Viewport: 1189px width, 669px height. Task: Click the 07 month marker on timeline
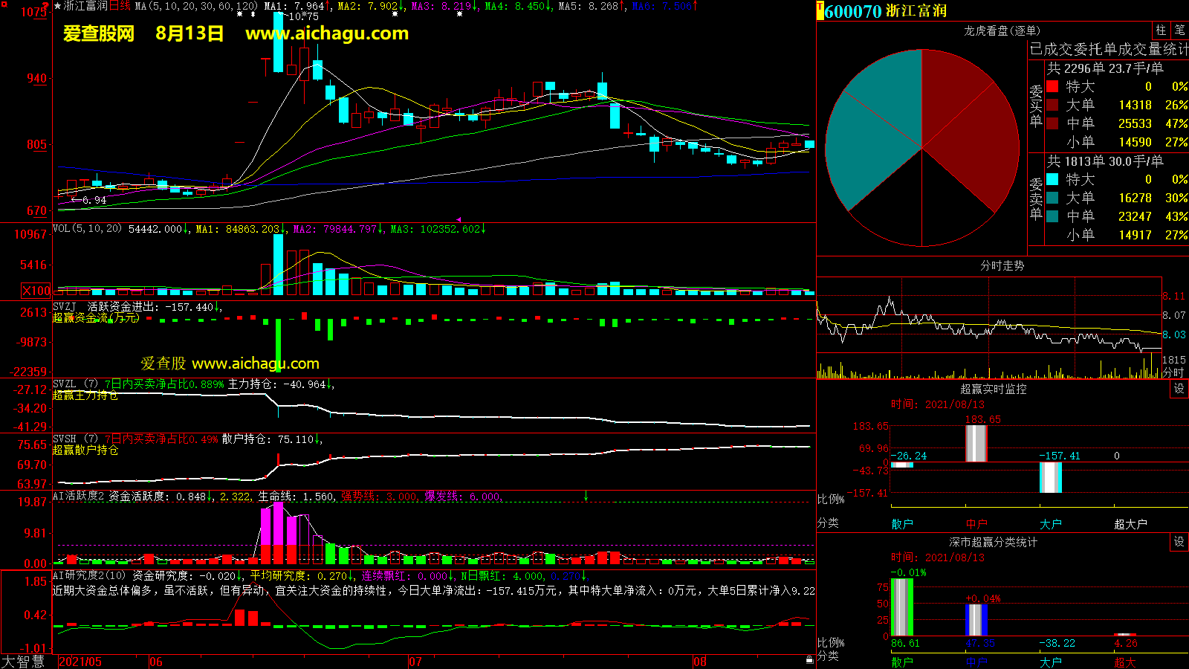[x=415, y=662]
